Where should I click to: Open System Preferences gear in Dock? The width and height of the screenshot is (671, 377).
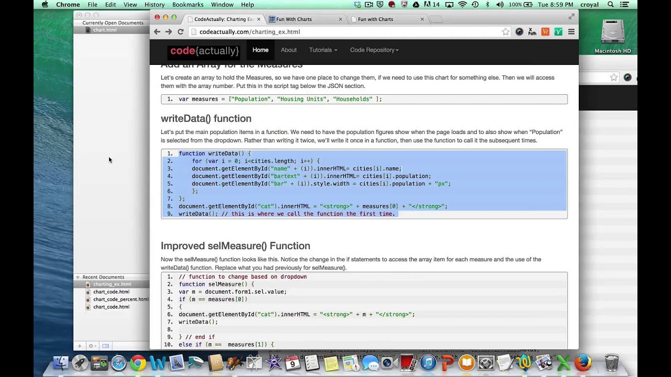pyautogui.click(x=486, y=362)
